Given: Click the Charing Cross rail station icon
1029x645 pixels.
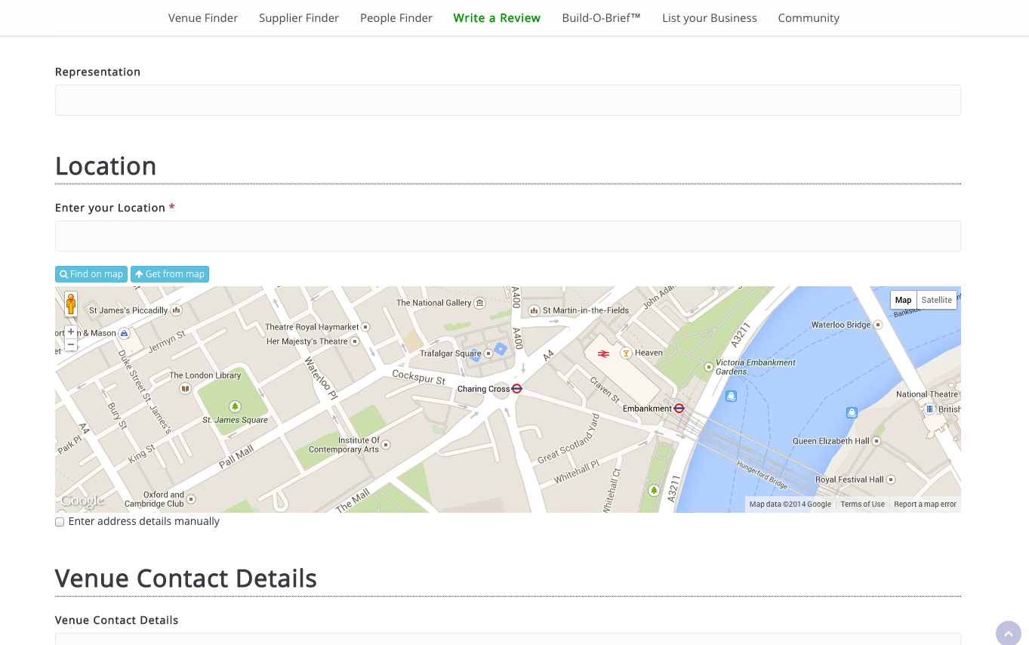Looking at the screenshot, I should click(x=604, y=353).
